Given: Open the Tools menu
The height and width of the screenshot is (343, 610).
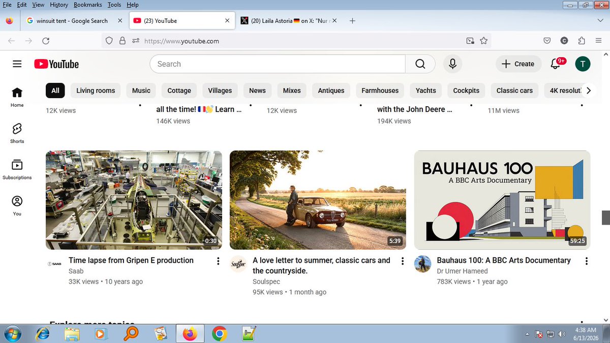Looking at the screenshot, I should click(114, 5).
